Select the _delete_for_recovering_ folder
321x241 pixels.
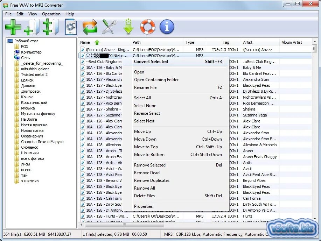42,63
